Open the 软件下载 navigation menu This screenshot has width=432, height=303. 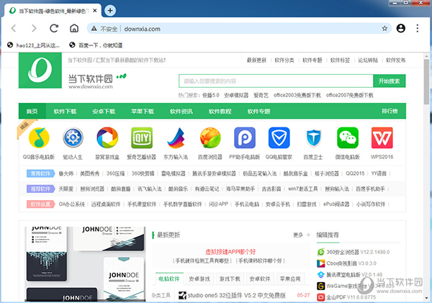point(65,112)
